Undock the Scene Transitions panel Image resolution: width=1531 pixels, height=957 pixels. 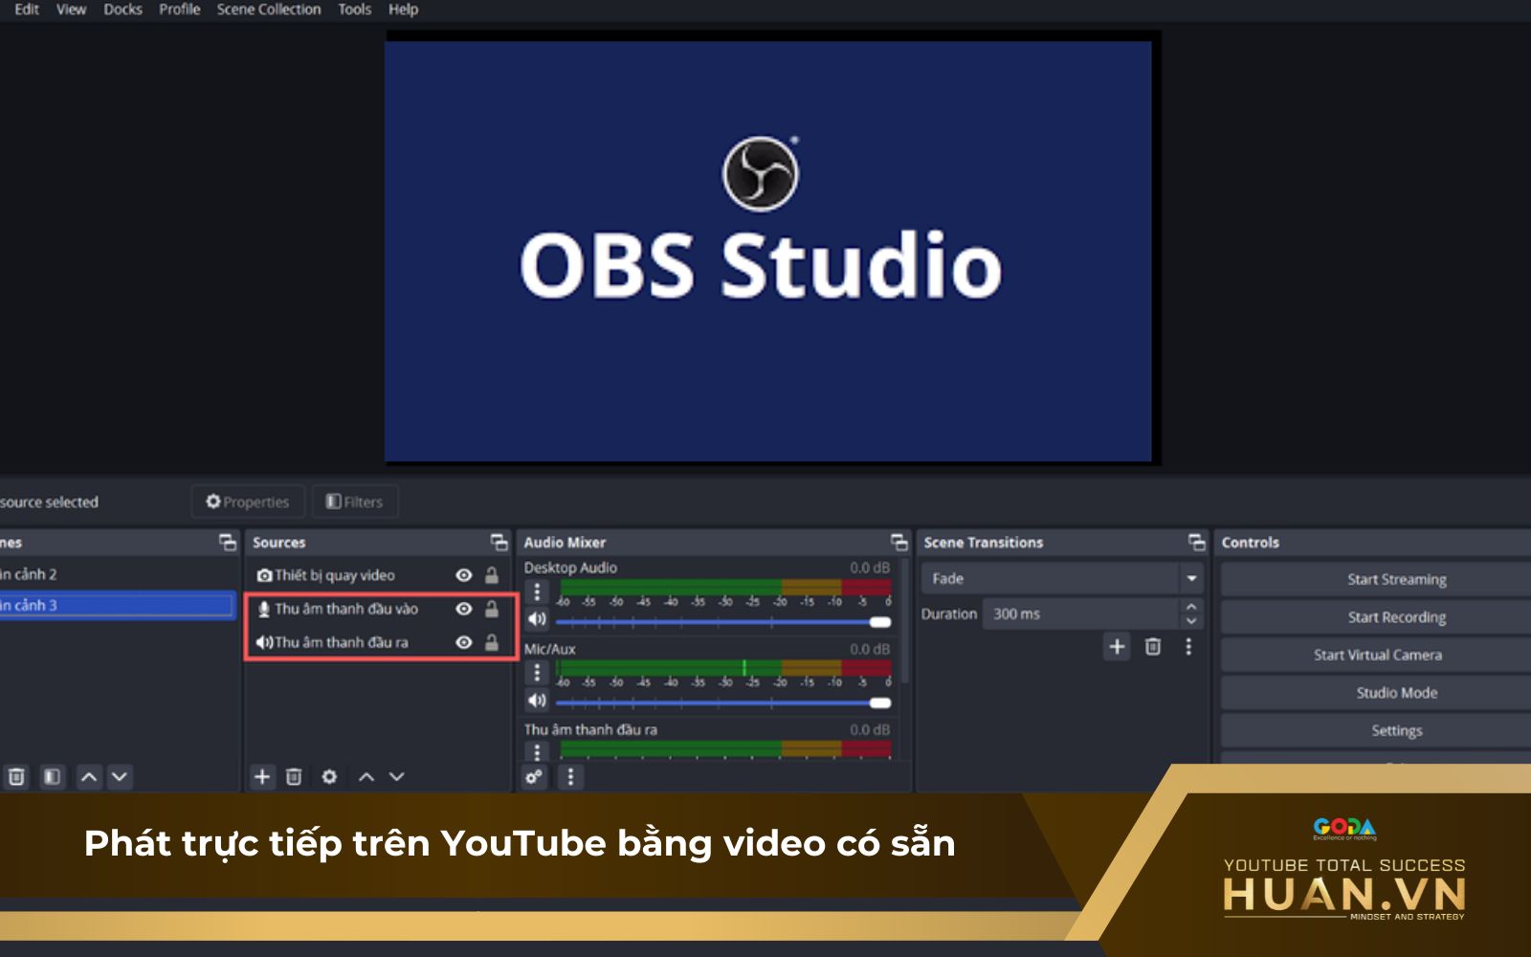(1197, 543)
